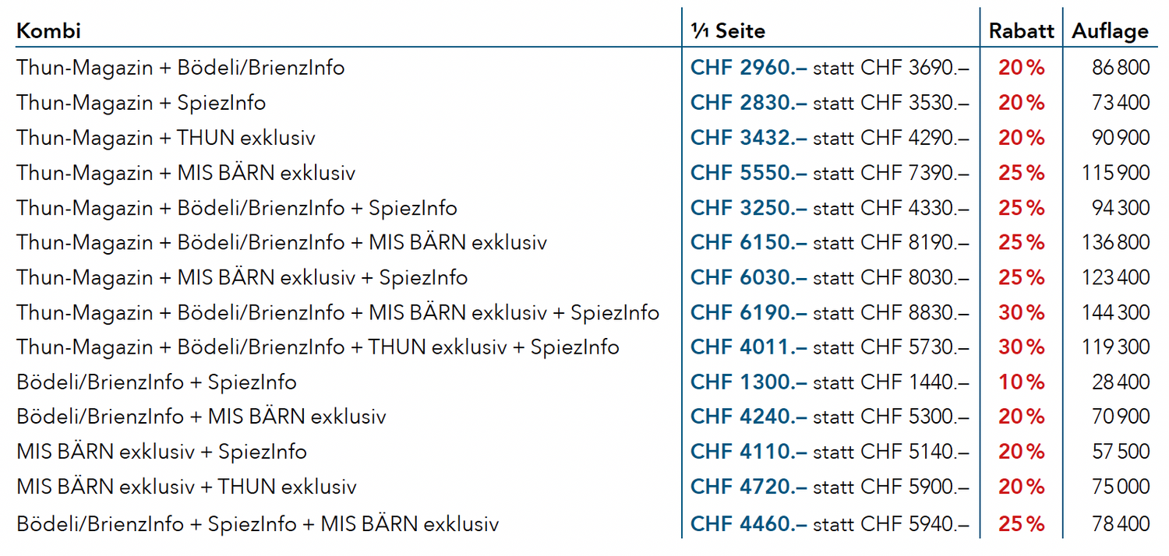This screenshot has height=556, width=1169.
Task: Select Thun-Magazin + MIS BÄRN exklusiv row
Action: pyautogui.click(x=583, y=172)
